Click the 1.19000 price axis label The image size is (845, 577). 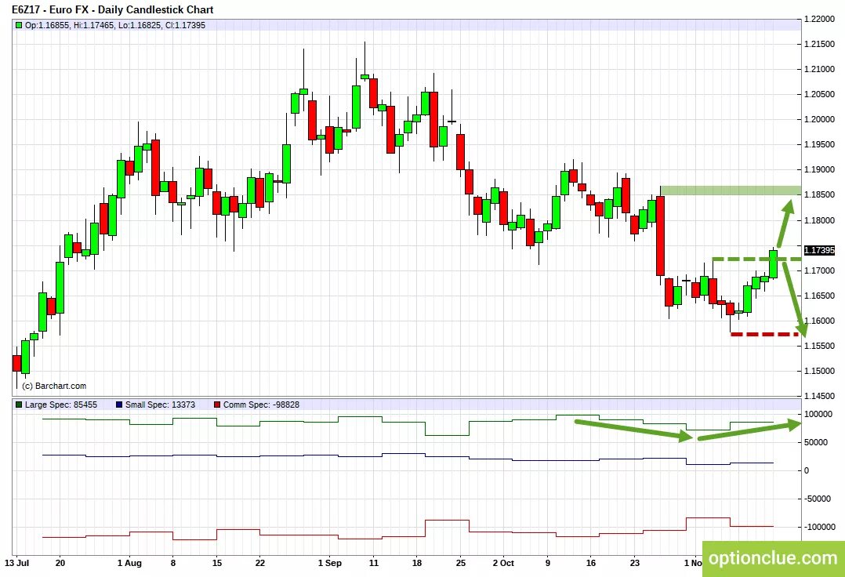click(x=819, y=169)
